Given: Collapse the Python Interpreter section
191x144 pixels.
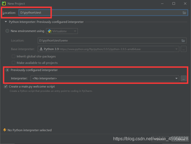Looking at the screenshot, I should 6,22.
